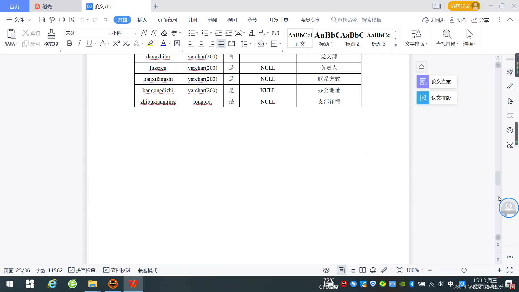Toggle spell check (拼写检查) in status bar
This screenshot has height=292, width=519.
coord(82,270)
